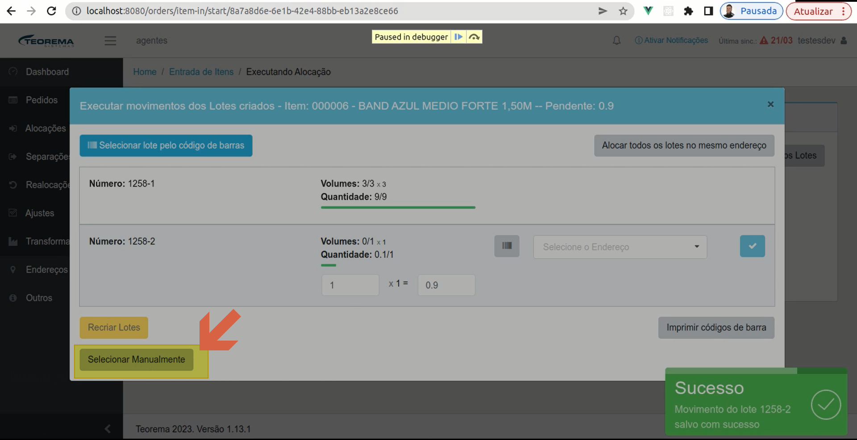
Task: Click sync warning date 21/03
Action: [782, 41]
